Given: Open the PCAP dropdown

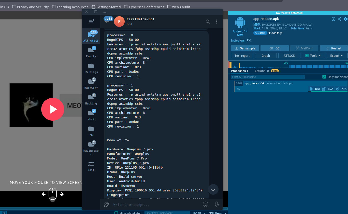Looking at the screenshot, I should pyautogui.click(x=199, y=213).
